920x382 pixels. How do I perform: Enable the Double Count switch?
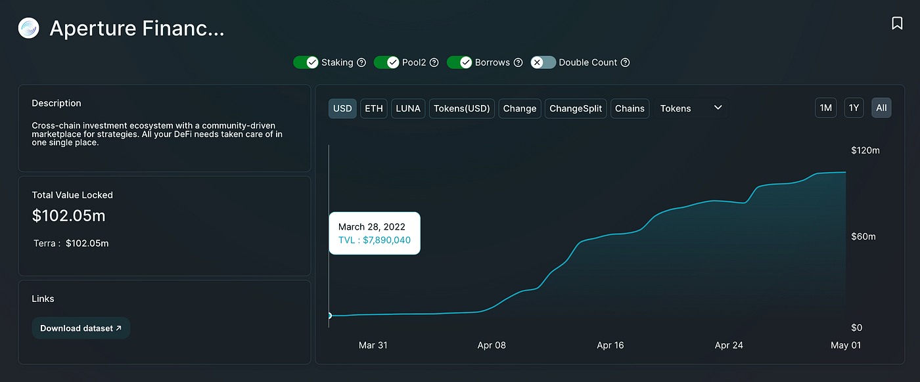[x=543, y=62]
